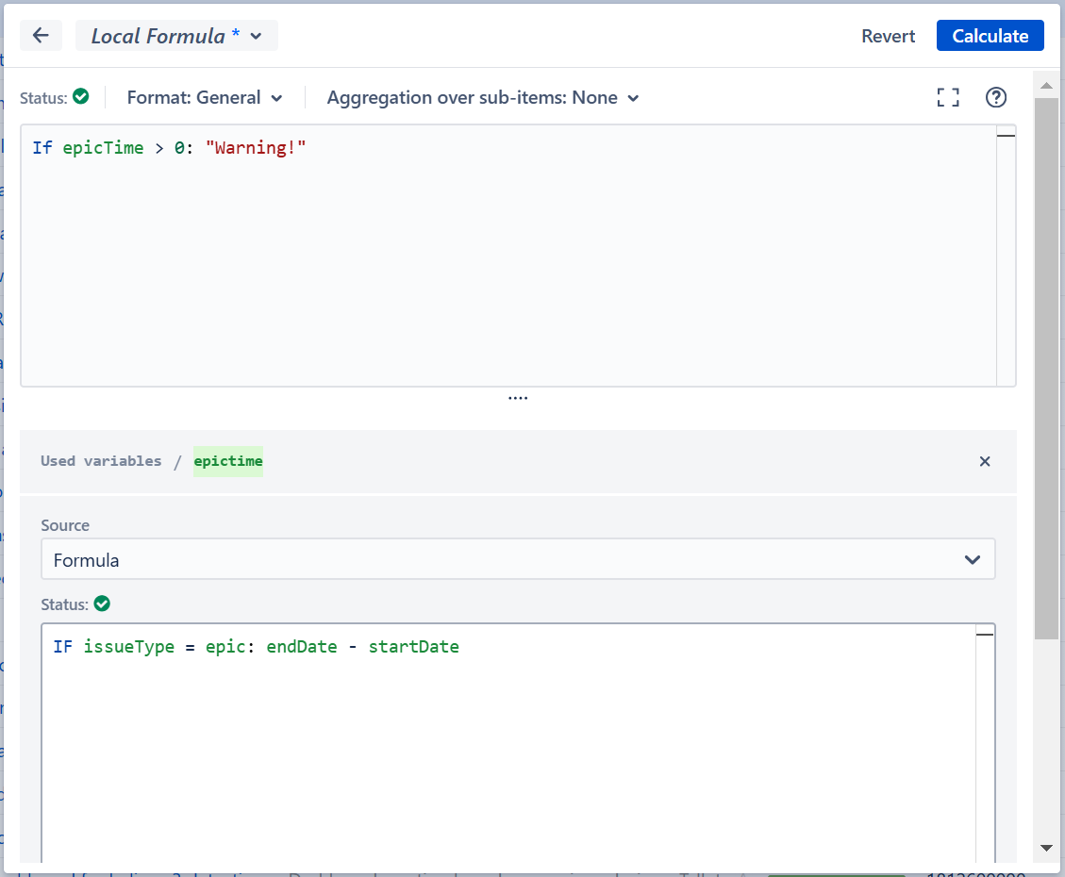Open the Format: General dropdown
The width and height of the screenshot is (1065, 877).
[x=205, y=97]
